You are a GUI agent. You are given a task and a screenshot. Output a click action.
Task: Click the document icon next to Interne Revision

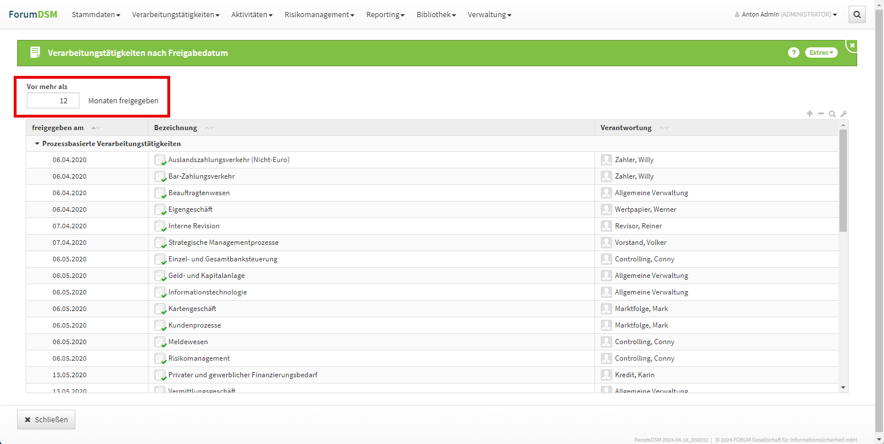(x=160, y=226)
